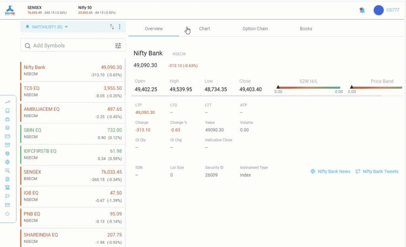
Task: Select the SENSEX BSECM watchlist row
Action: (x=73, y=175)
